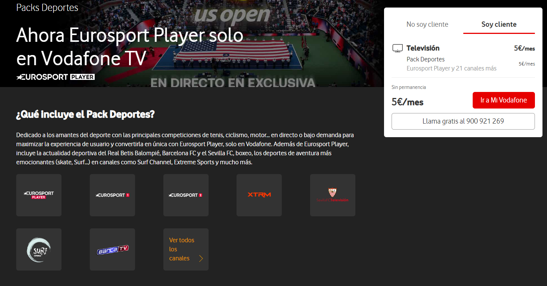Open the Eurosport Player channel tile
Screen dimensions: 547x286
39,195
